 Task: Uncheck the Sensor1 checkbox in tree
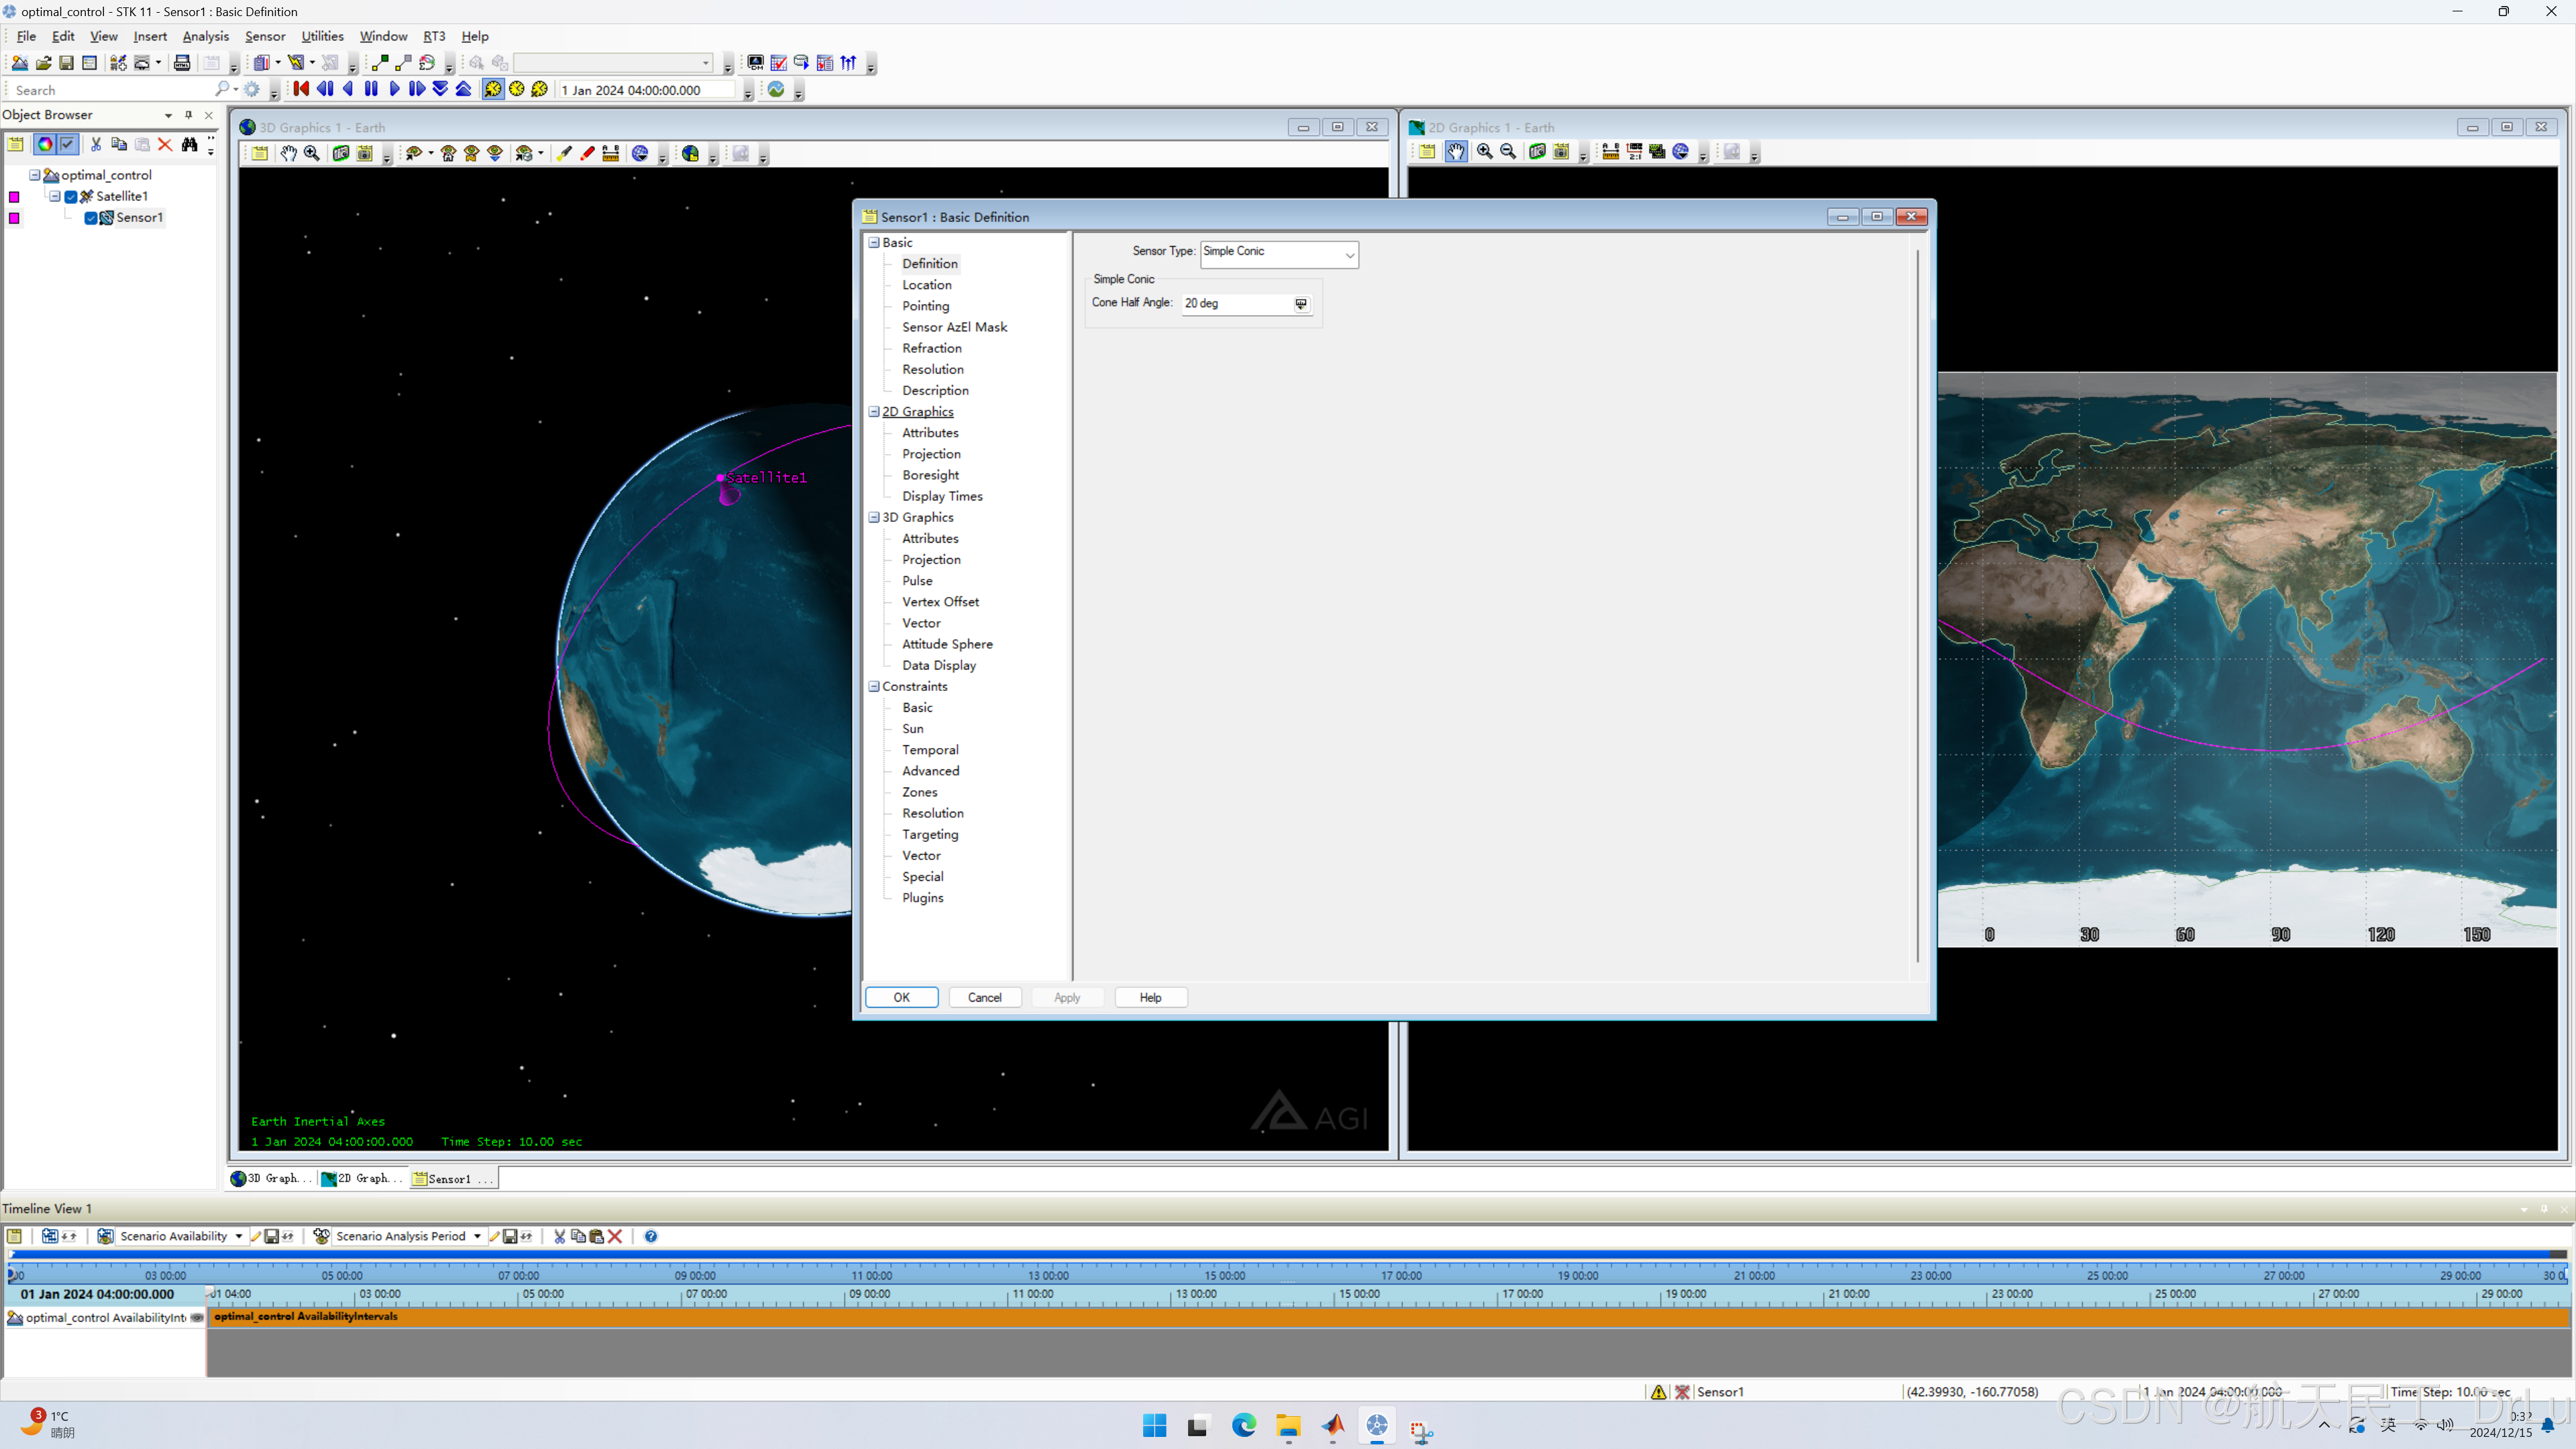point(91,218)
